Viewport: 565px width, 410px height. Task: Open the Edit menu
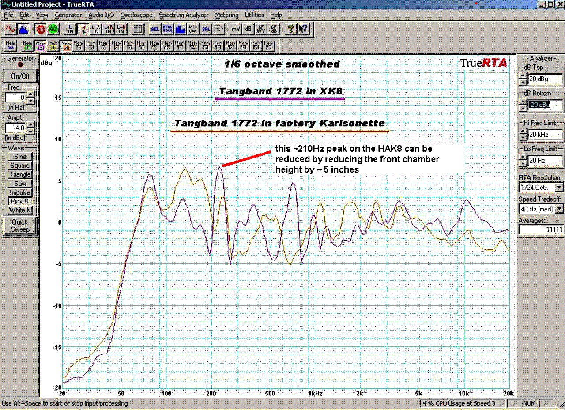[x=24, y=15]
